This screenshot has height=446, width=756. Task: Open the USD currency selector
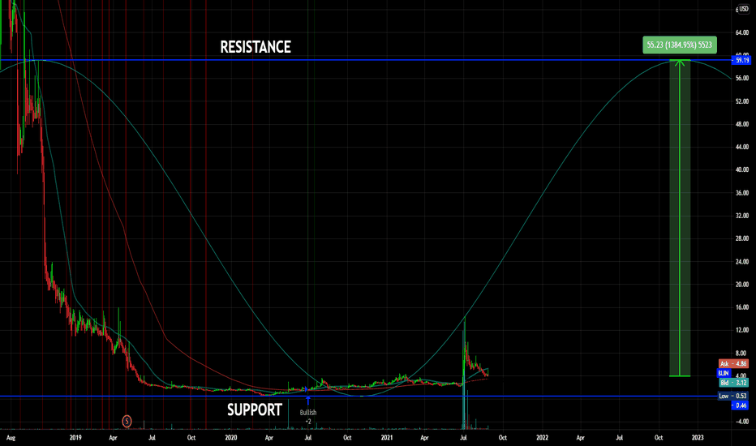click(x=743, y=9)
